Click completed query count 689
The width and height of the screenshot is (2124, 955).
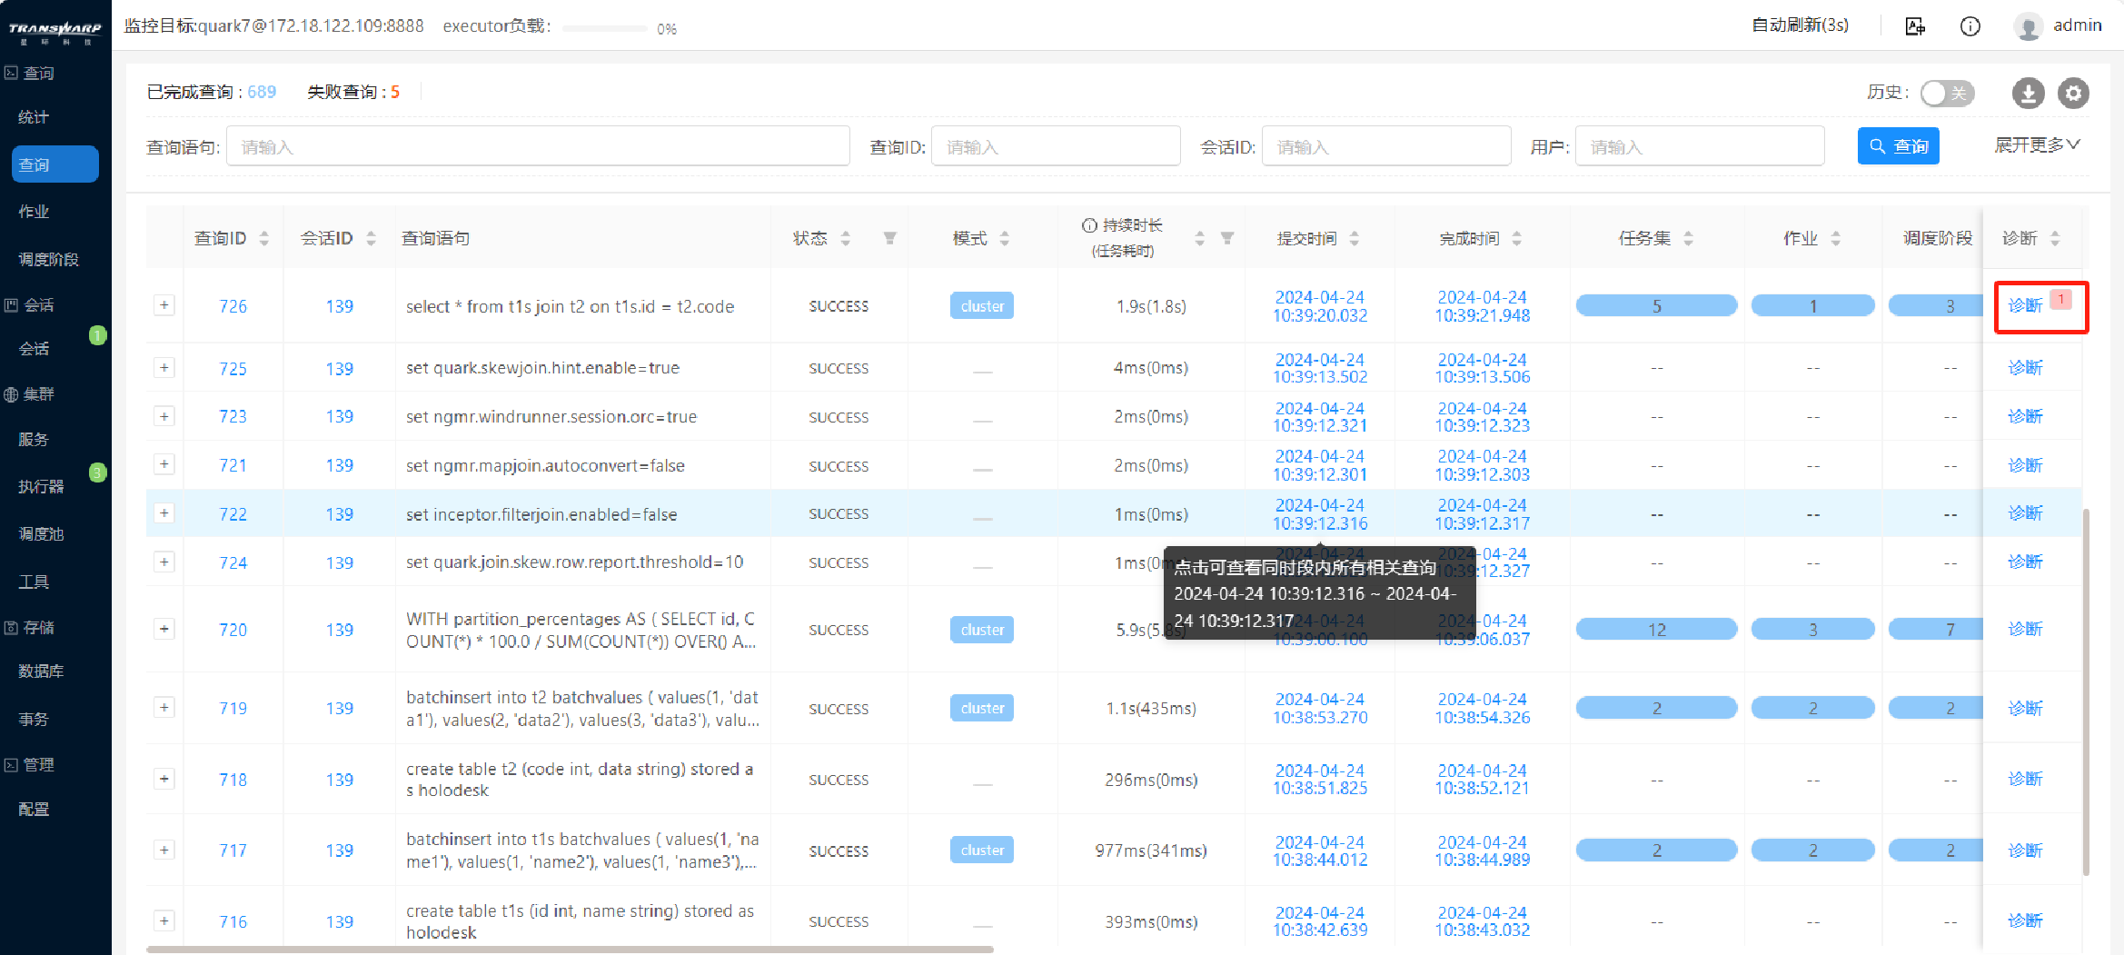262,92
